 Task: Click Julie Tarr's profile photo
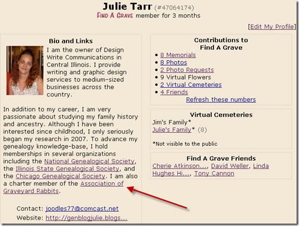25,71
